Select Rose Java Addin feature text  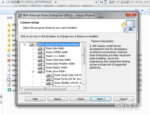click(55, 71)
